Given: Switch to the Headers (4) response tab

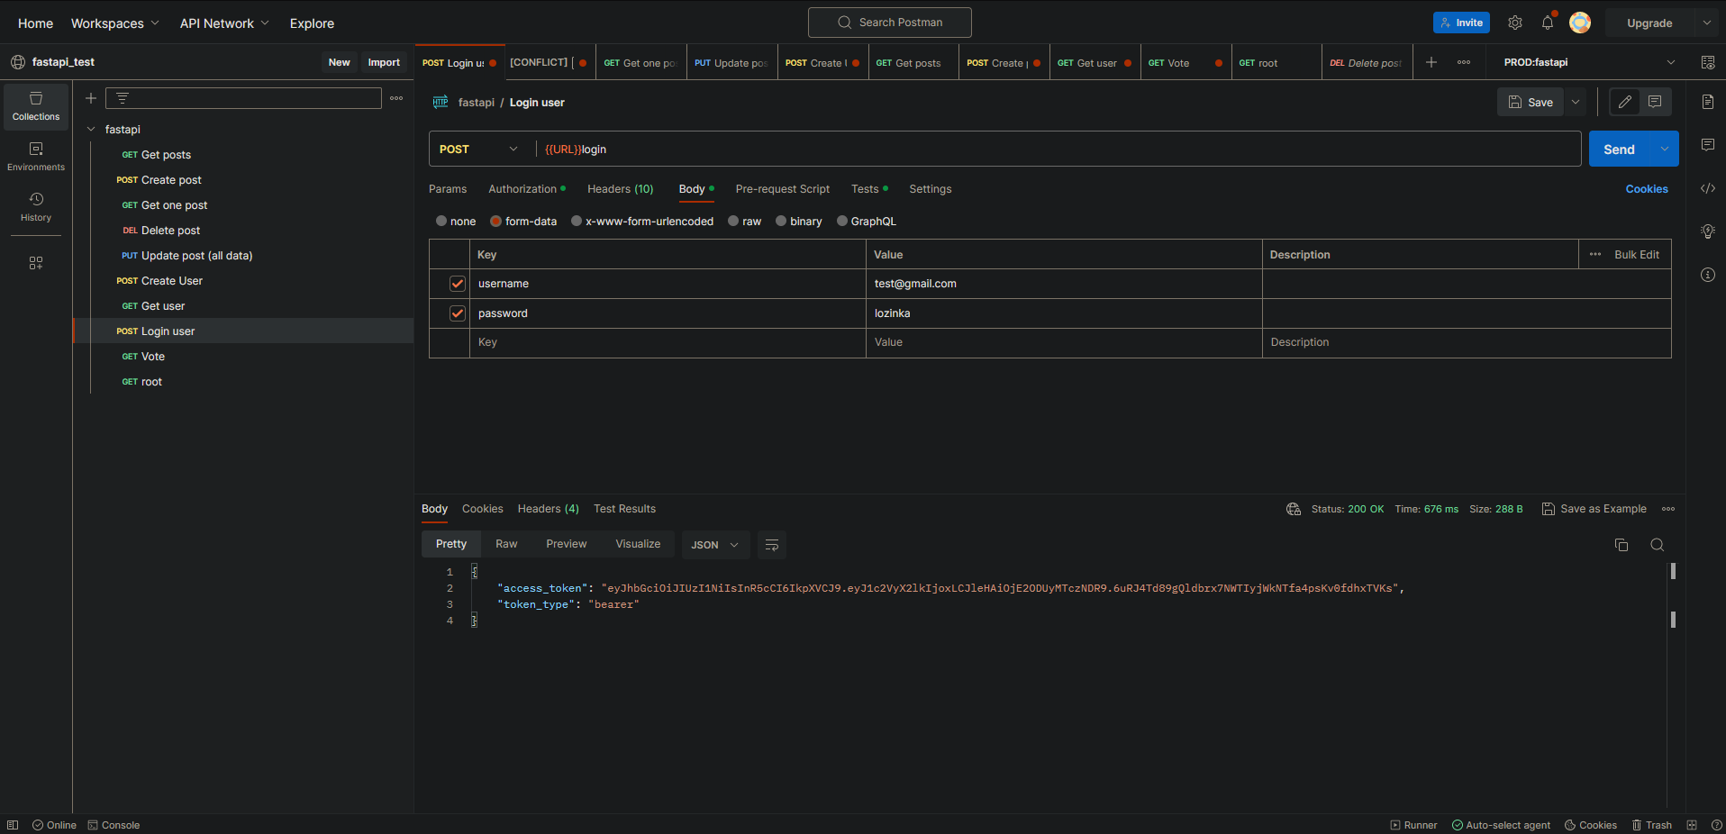Looking at the screenshot, I should point(547,509).
